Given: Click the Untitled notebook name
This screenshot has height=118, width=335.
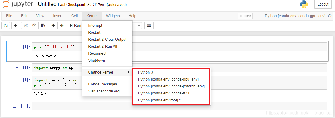Looking at the screenshot, I should click(47, 4).
